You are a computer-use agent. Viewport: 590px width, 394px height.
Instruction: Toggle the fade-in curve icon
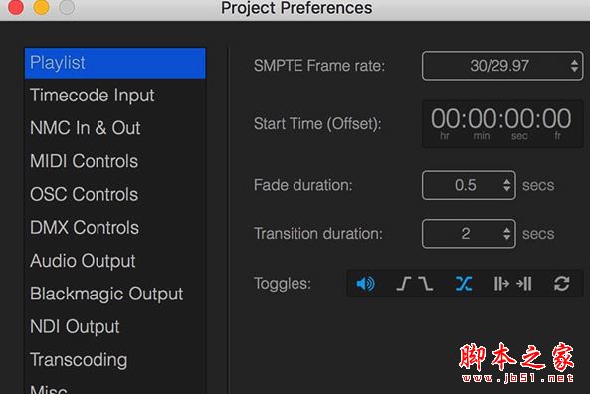click(403, 284)
